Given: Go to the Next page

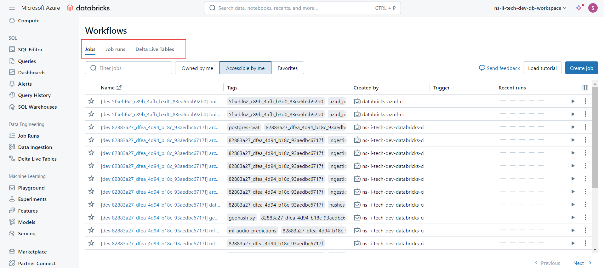Looking at the screenshot, I should point(582,263).
